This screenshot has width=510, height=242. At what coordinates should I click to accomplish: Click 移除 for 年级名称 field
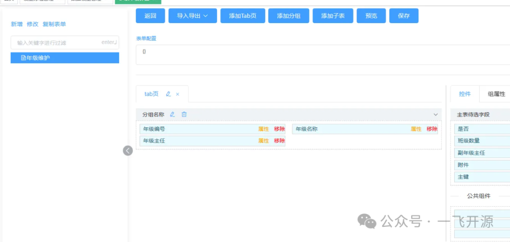[x=432, y=129]
